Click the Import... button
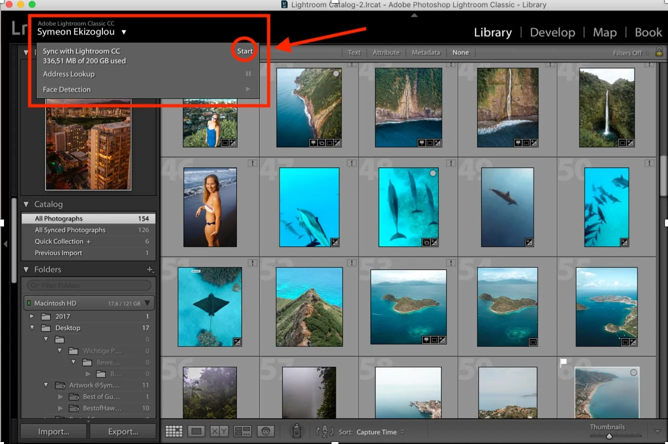The image size is (668, 444). pyautogui.click(x=54, y=432)
